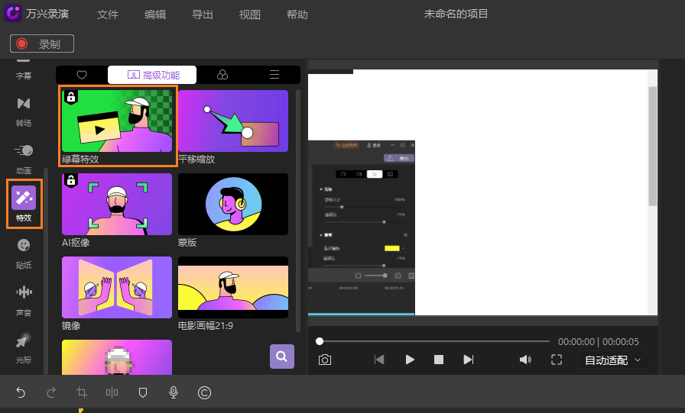Open the 动画 animation panel
685x413 pixels.
tap(24, 160)
